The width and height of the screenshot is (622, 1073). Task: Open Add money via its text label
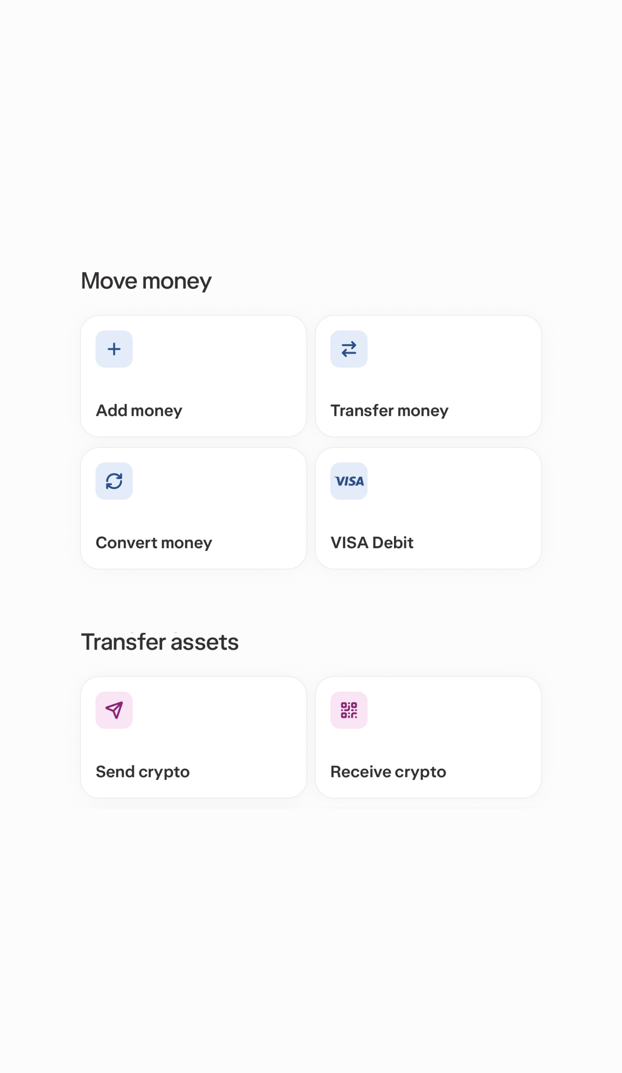pos(139,411)
